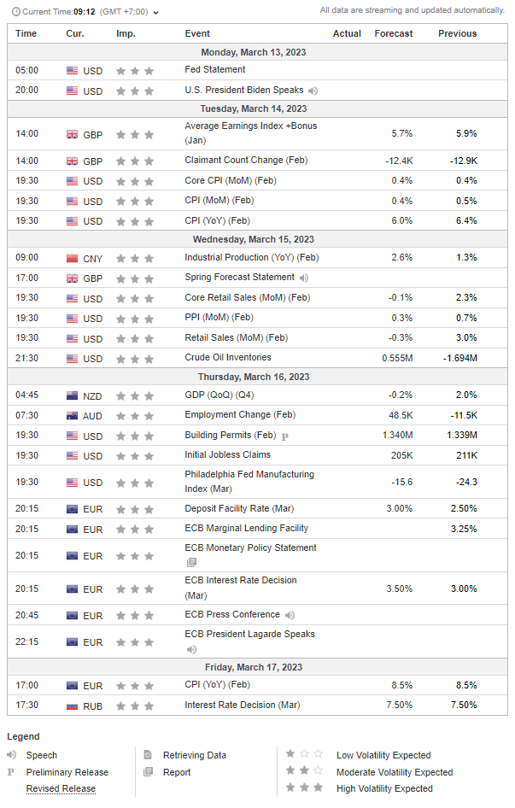Image resolution: width=515 pixels, height=808 pixels.
Task: Open Initial Jobless Claims event
Action: 227,455
